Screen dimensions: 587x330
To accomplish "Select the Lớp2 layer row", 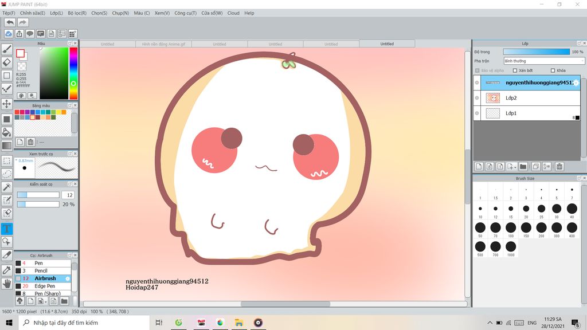I will pos(527,98).
